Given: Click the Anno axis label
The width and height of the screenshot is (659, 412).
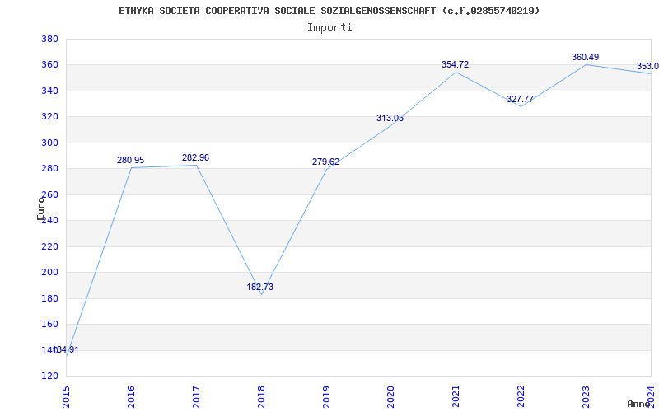Looking at the screenshot, I should tap(638, 404).
